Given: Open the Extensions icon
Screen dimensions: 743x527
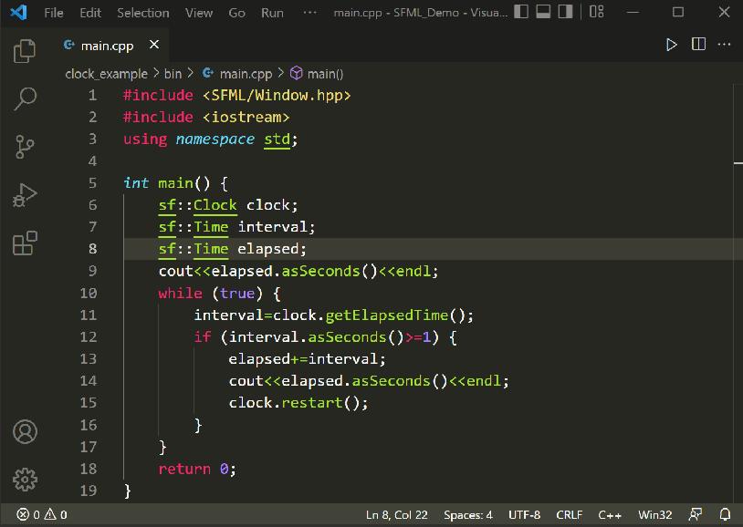Looking at the screenshot, I should 25,243.
